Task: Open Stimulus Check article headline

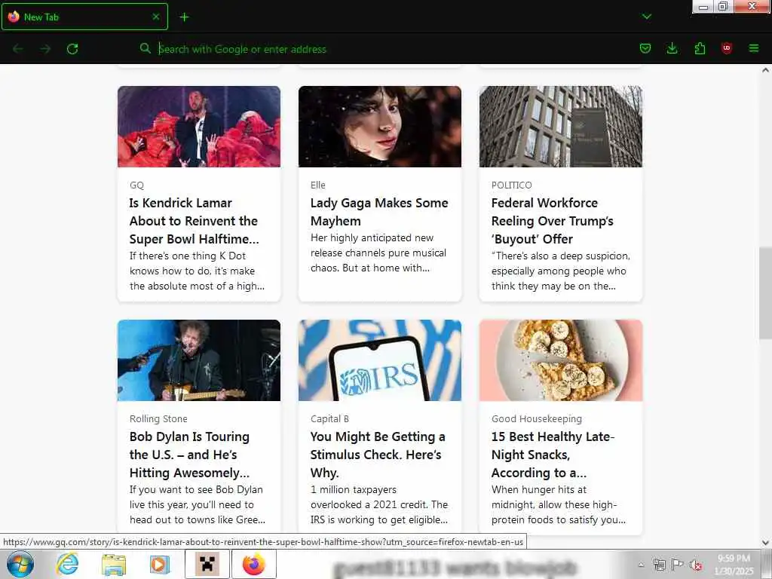Action: (x=378, y=455)
